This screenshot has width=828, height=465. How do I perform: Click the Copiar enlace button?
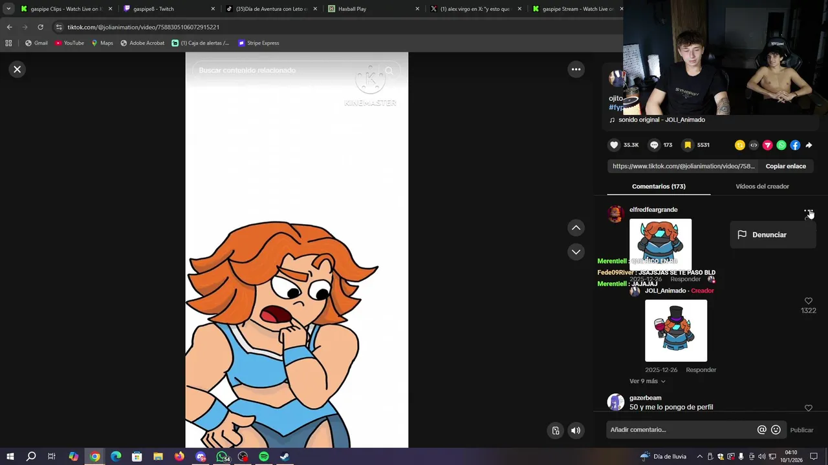click(785, 166)
